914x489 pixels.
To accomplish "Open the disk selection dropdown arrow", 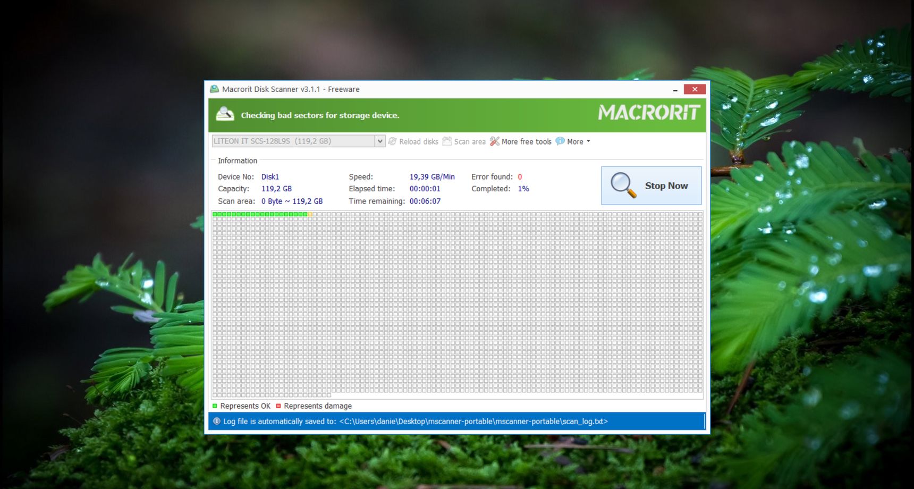I will [x=380, y=141].
